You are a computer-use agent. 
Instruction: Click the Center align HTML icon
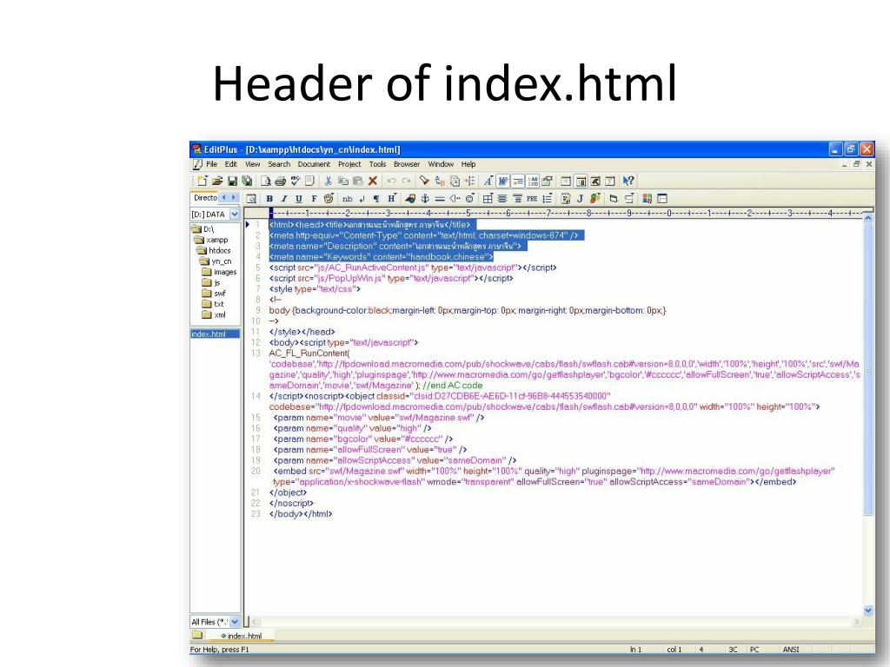click(502, 199)
